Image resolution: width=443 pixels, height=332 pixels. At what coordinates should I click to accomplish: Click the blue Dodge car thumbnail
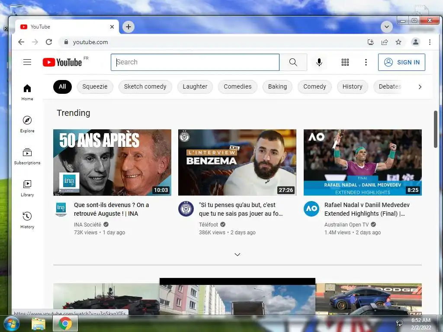[369, 299]
